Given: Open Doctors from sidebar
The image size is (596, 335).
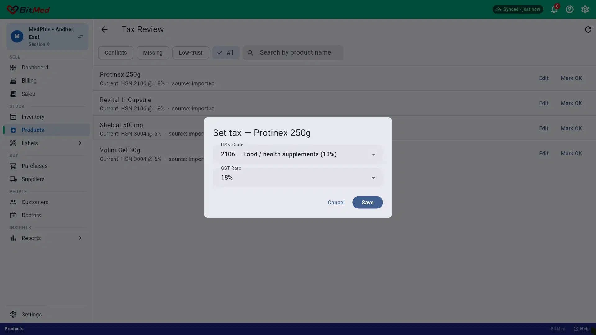Looking at the screenshot, I should (x=47, y=215).
